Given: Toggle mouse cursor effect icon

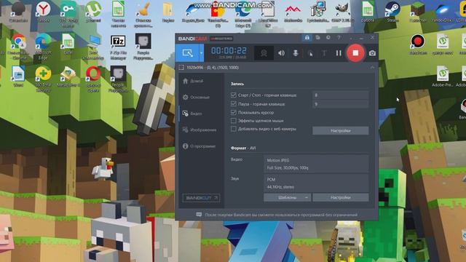Looking at the screenshot, I should click(x=310, y=53).
